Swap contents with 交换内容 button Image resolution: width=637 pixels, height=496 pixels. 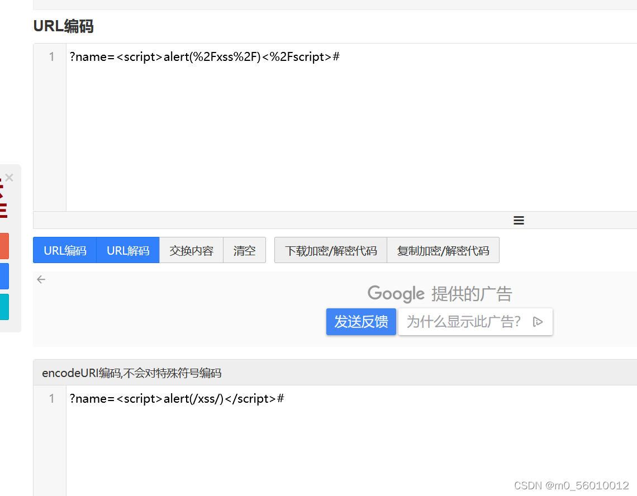click(191, 250)
